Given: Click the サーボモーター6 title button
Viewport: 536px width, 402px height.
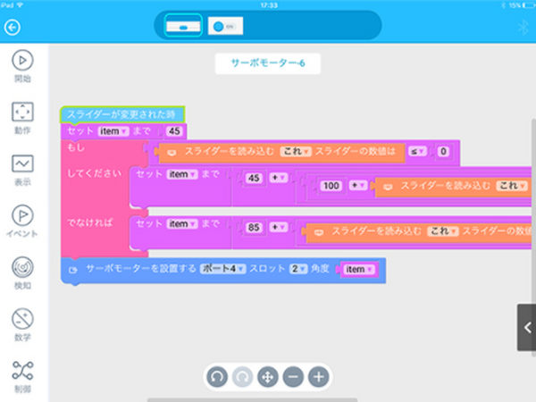Looking at the screenshot, I should pos(268,64).
